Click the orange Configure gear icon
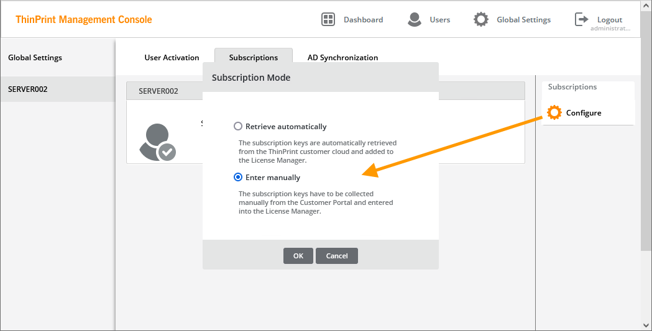Viewport: 652px width, 331px height. tap(554, 112)
